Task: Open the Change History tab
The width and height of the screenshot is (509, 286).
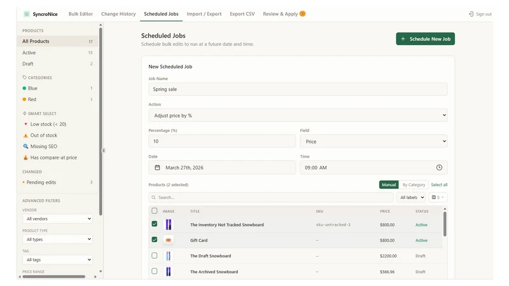Action: [x=118, y=14]
